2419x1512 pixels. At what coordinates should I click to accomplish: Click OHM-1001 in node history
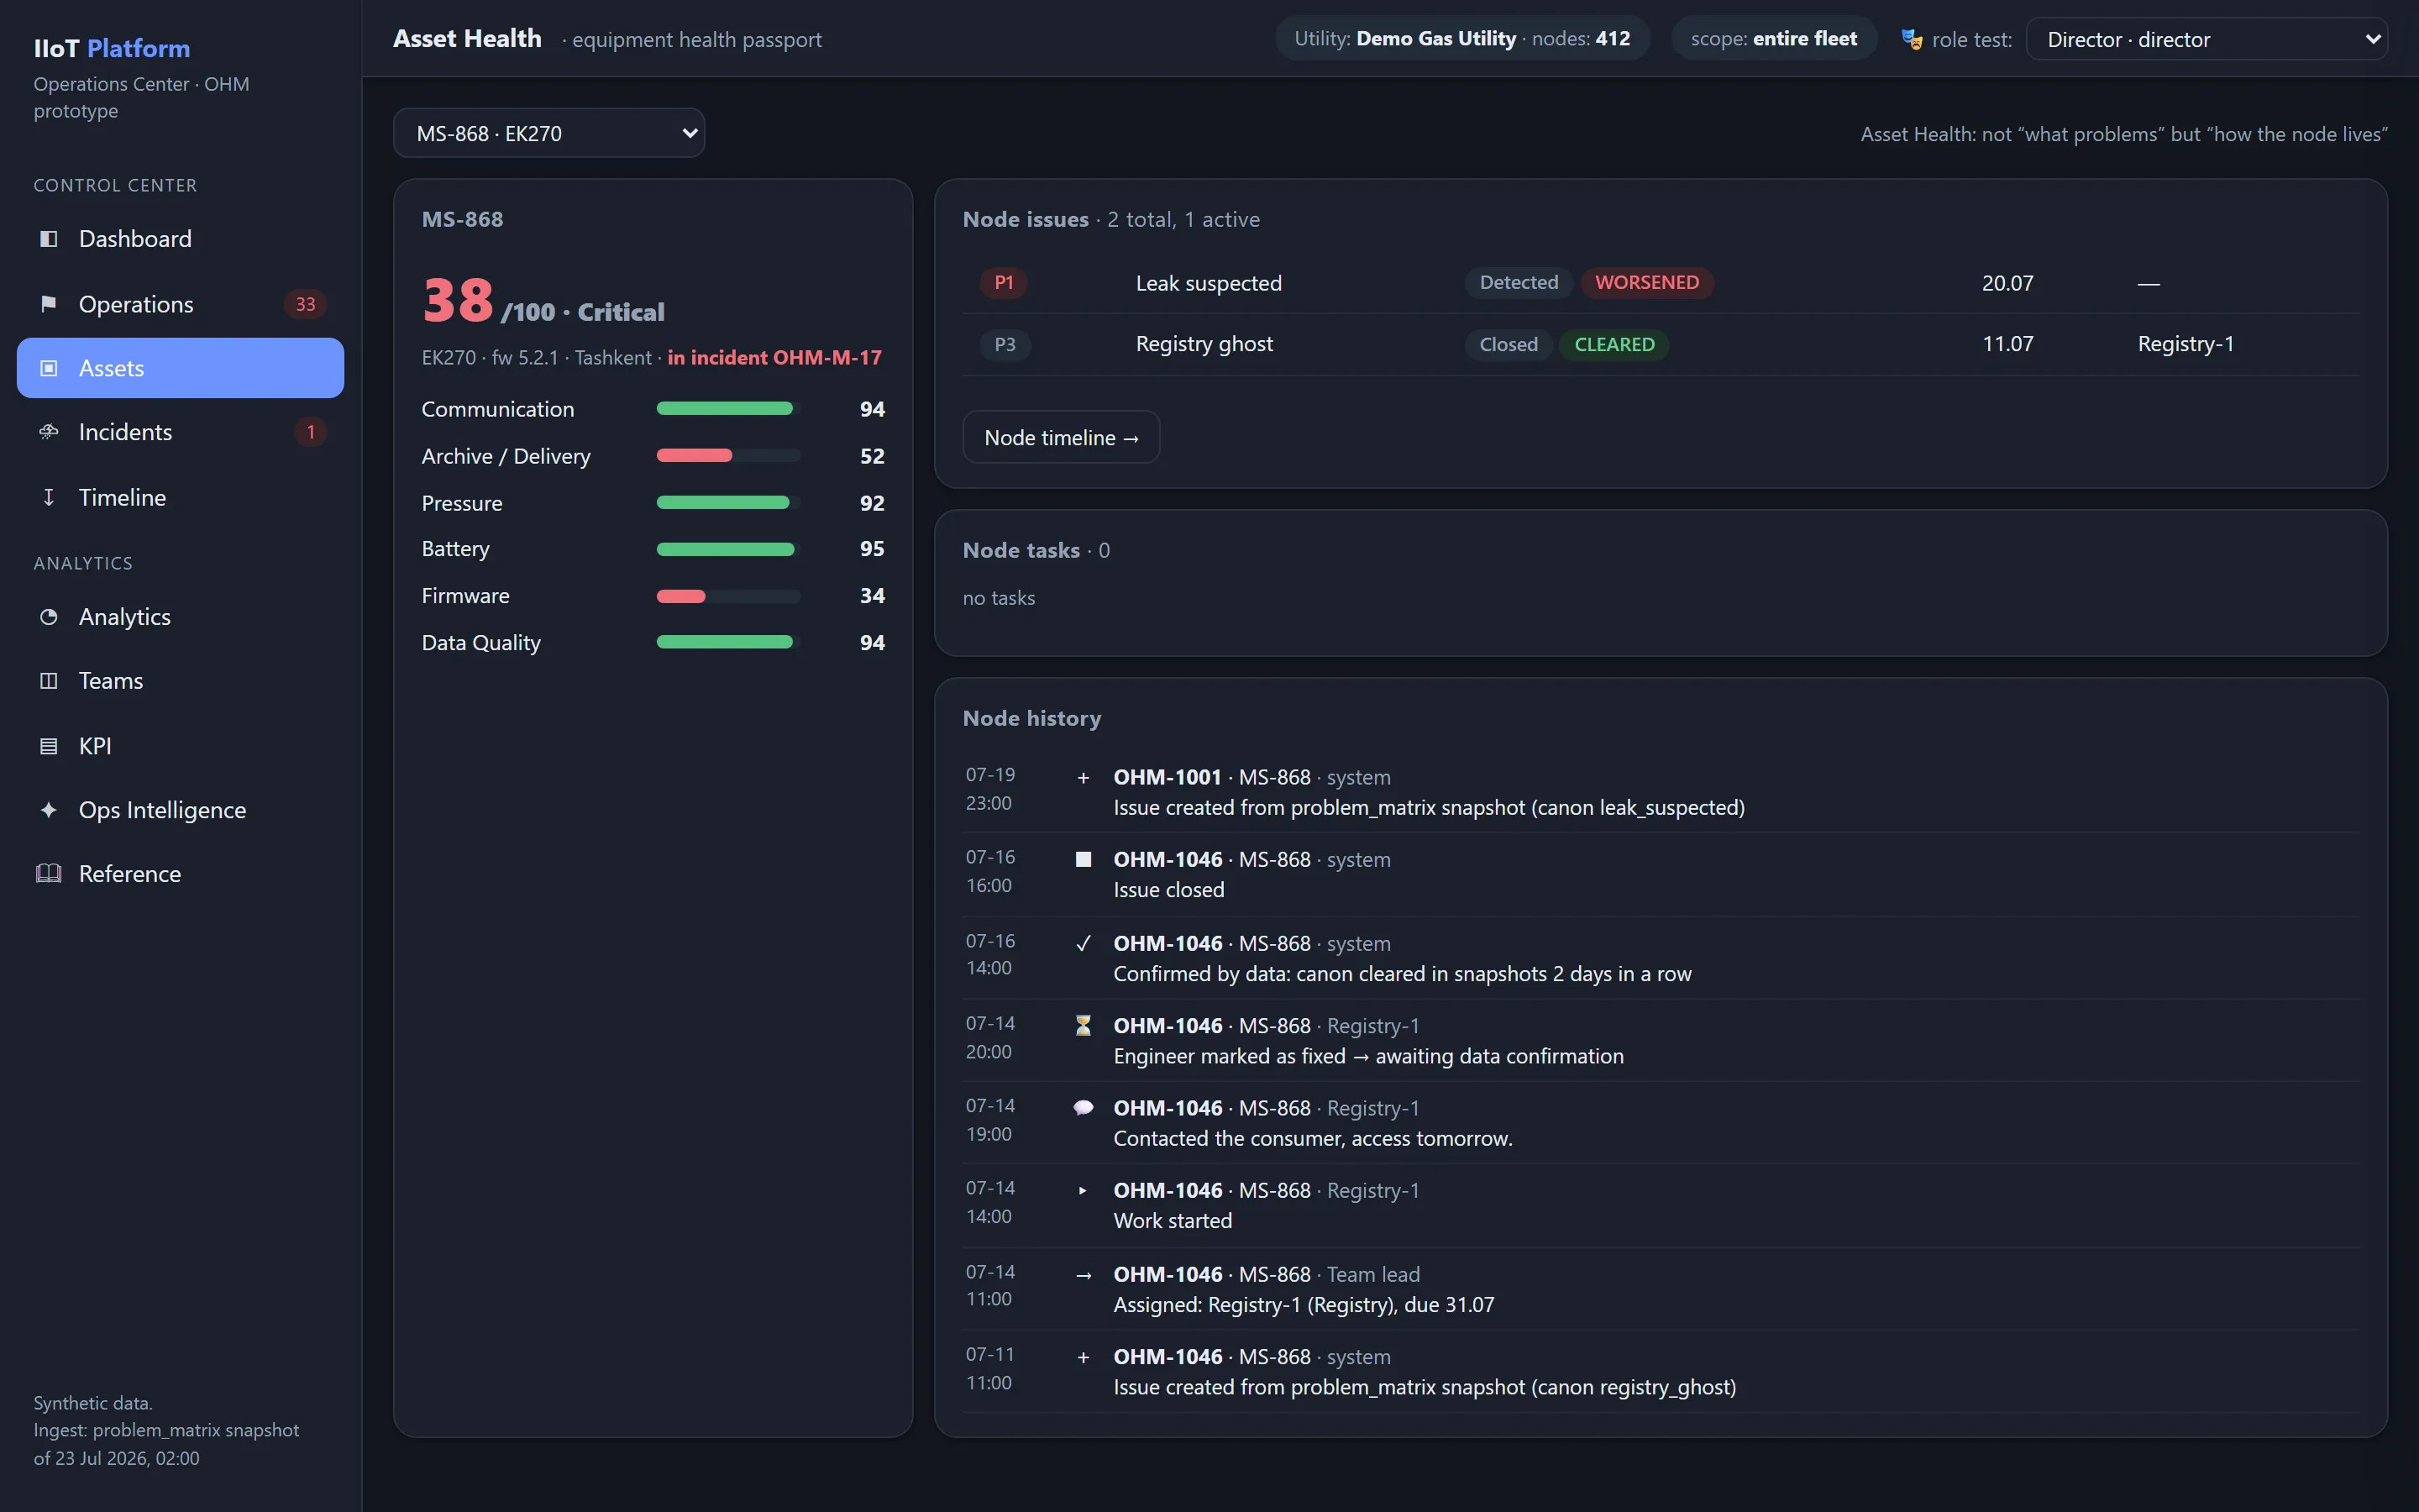1167,777
